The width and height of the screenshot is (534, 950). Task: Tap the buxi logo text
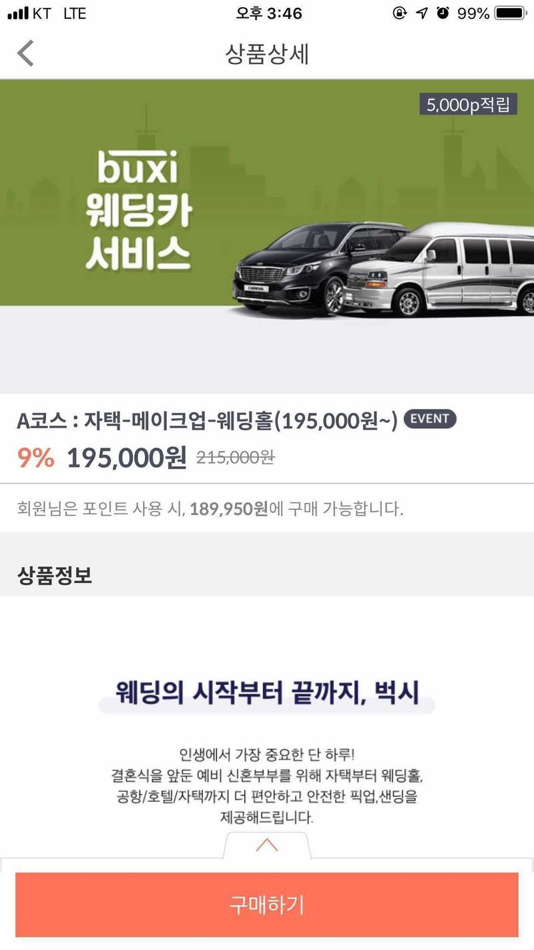(138, 169)
